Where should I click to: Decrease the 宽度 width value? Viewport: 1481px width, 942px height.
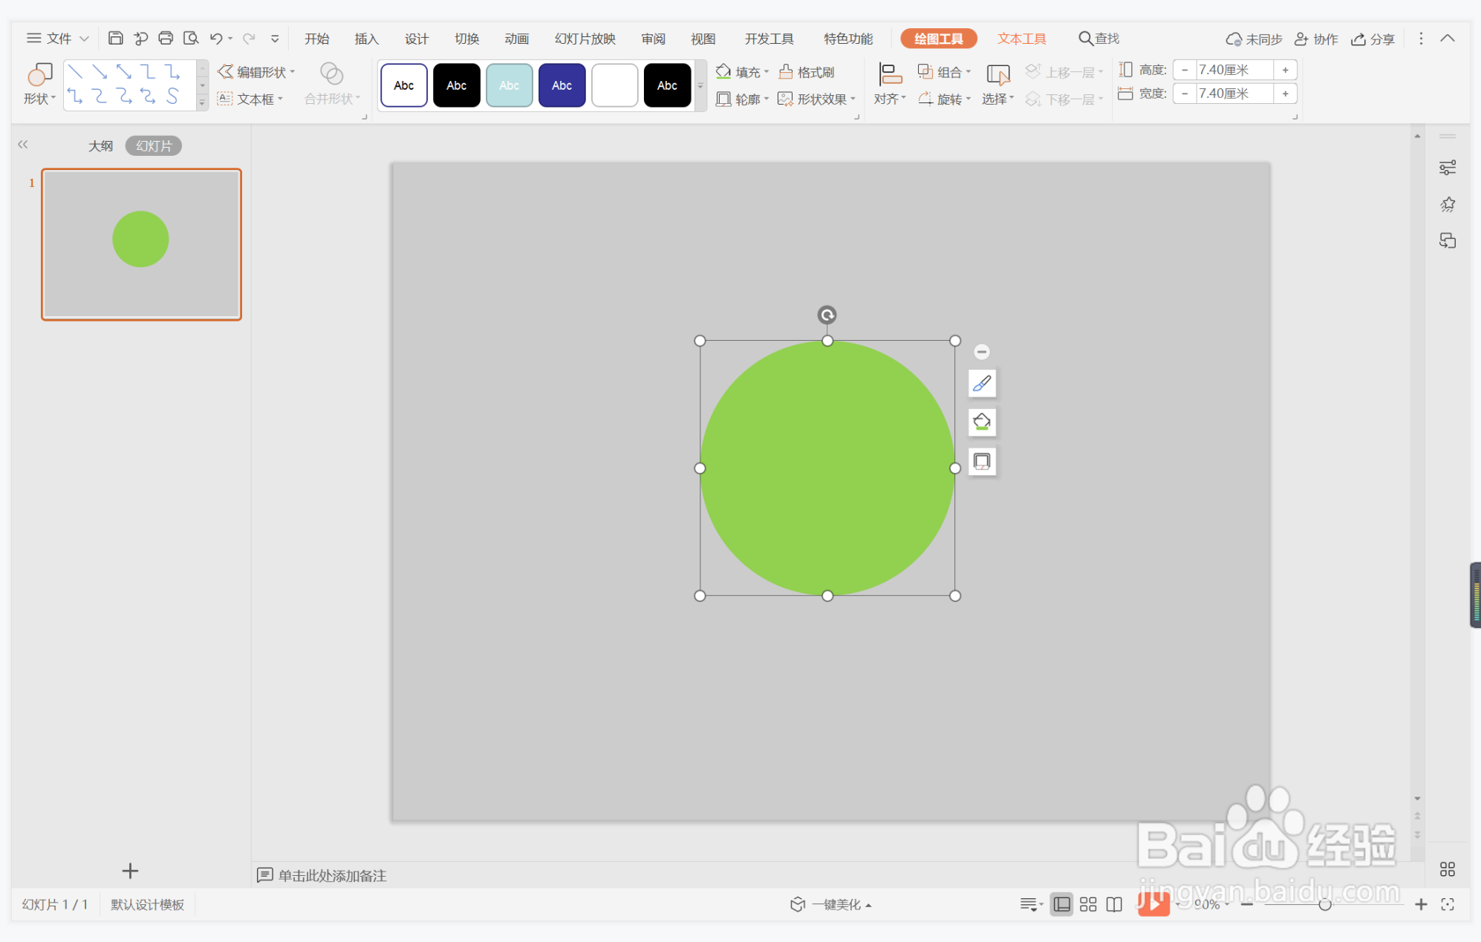(x=1185, y=94)
